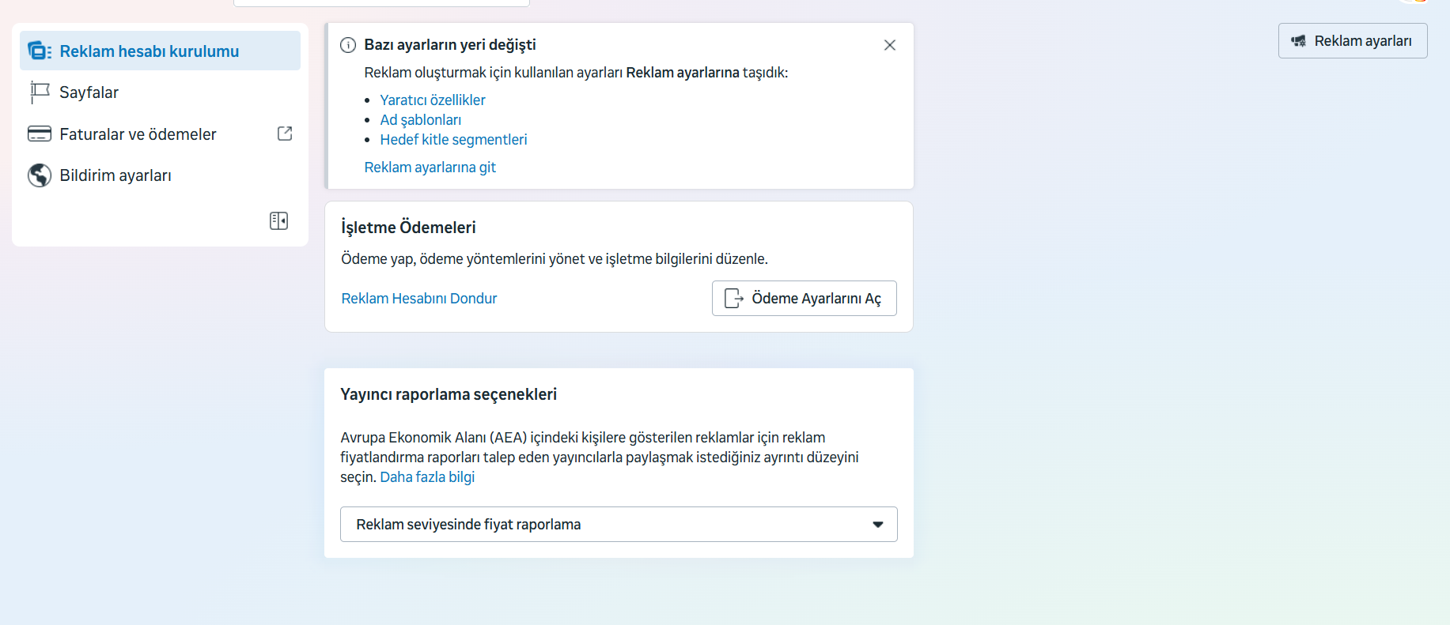Dismiss the Bazı ayarların yeri değişti notice

point(890,45)
